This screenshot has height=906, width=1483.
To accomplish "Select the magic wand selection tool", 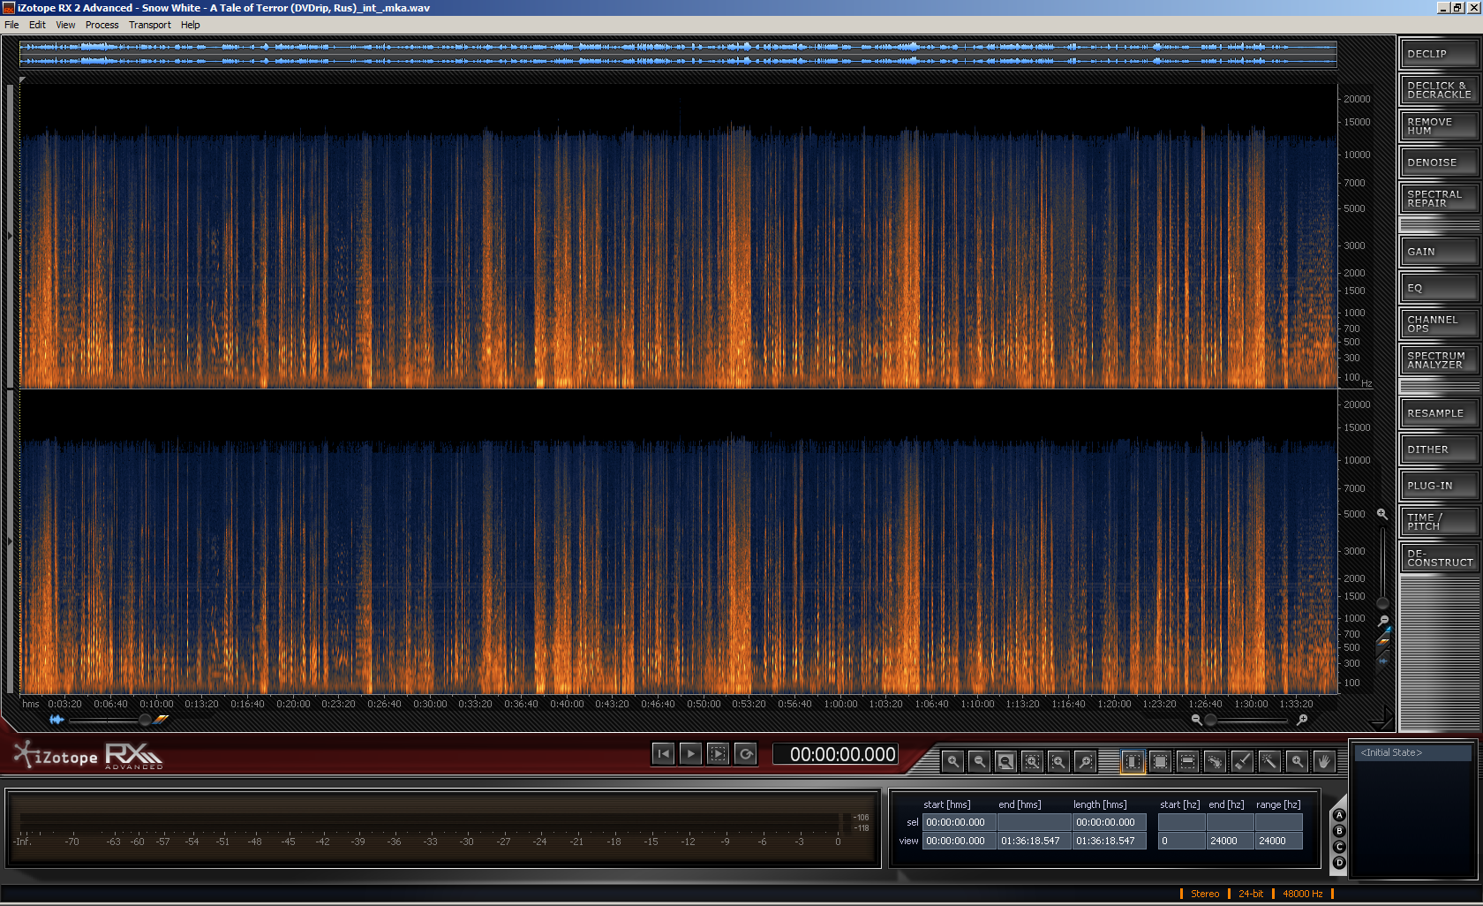I will click(1269, 761).
